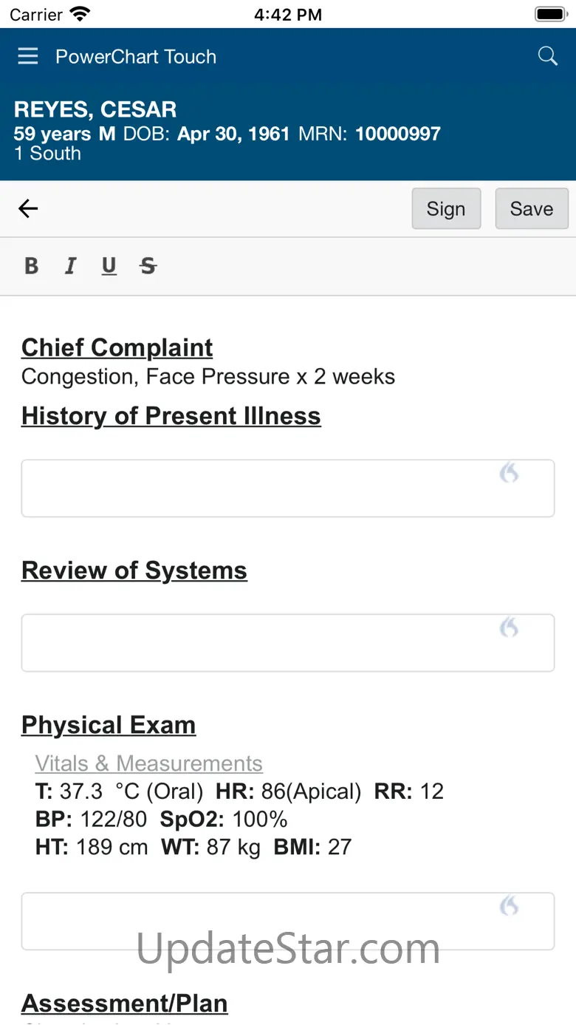Screen dimensions: 576x1025
Task: Tap dictation flame icon in Review of Systems field
Action: tap(510, 627)
